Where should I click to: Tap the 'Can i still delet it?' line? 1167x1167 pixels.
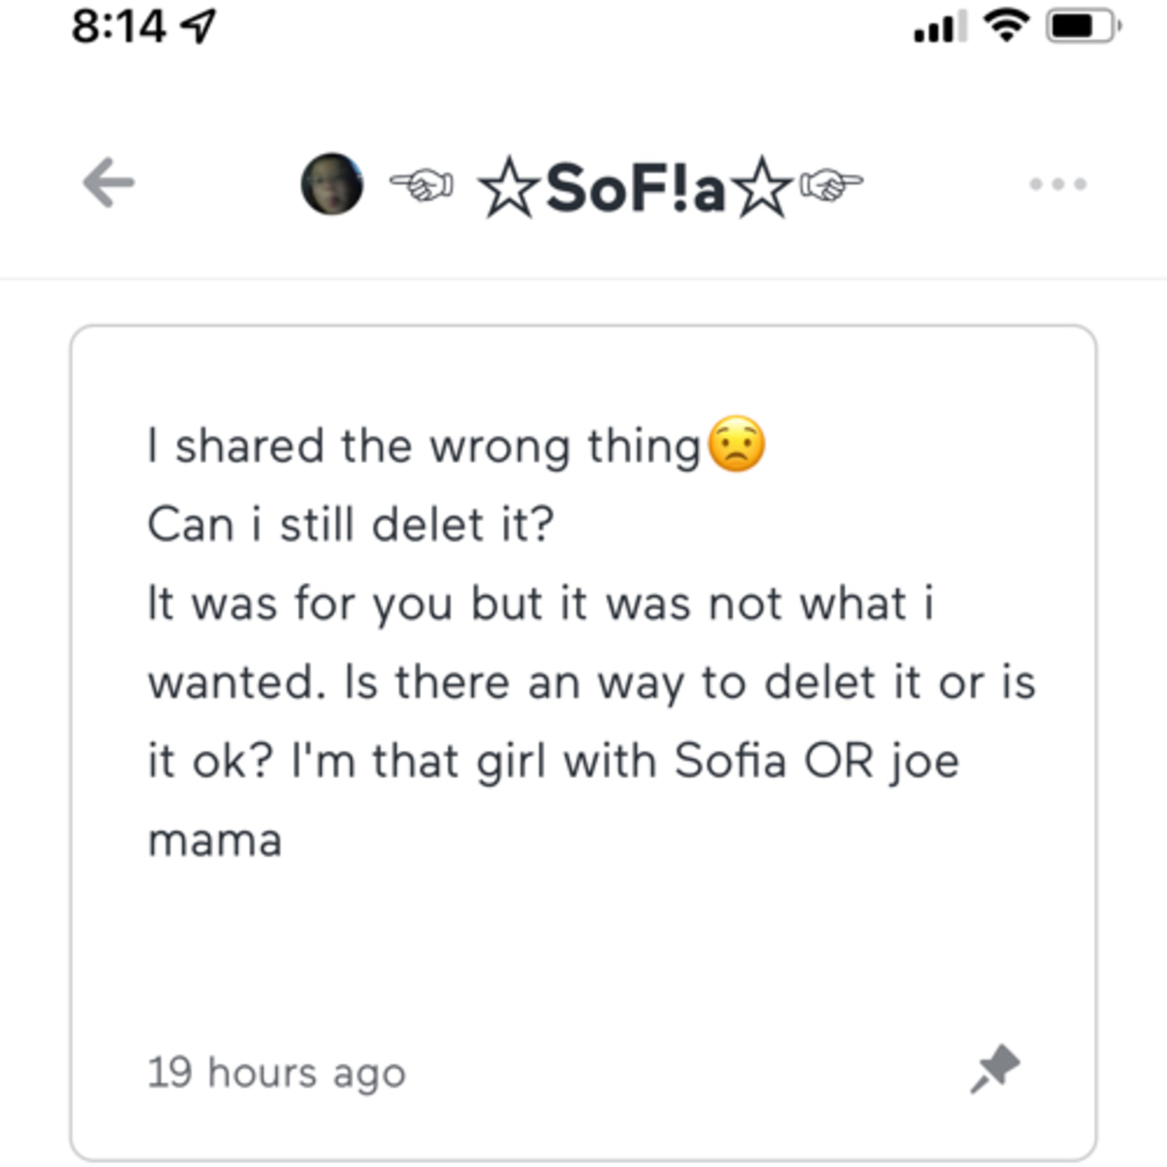click(x=351, y=524)
